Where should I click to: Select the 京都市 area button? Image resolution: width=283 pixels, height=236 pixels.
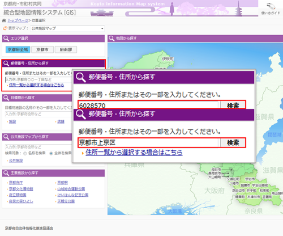pos(42,49)
